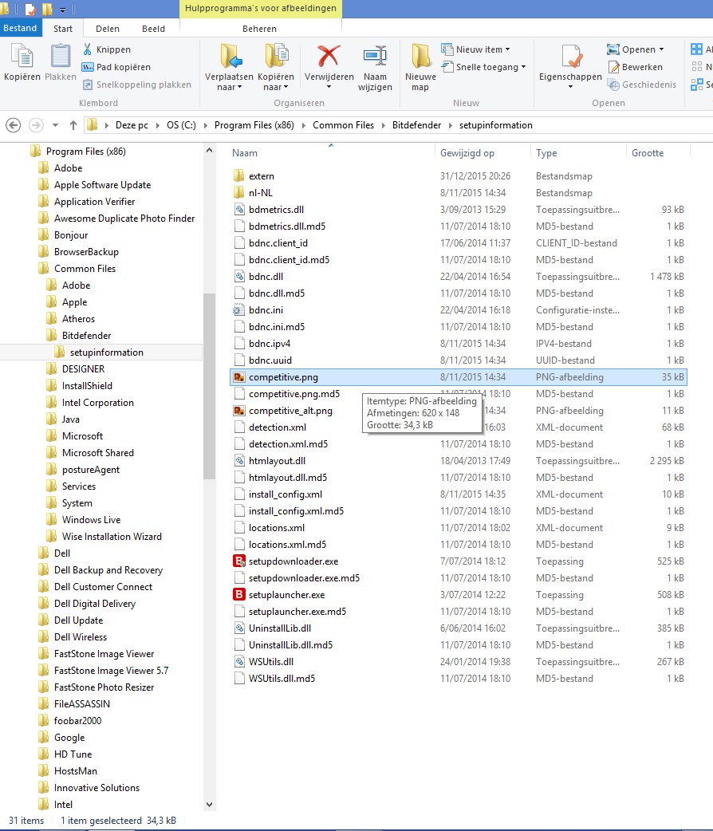Open the Eigenschappen dropdown arrow
The height and width of the screenshot is (831, 713).
(571, 87)
